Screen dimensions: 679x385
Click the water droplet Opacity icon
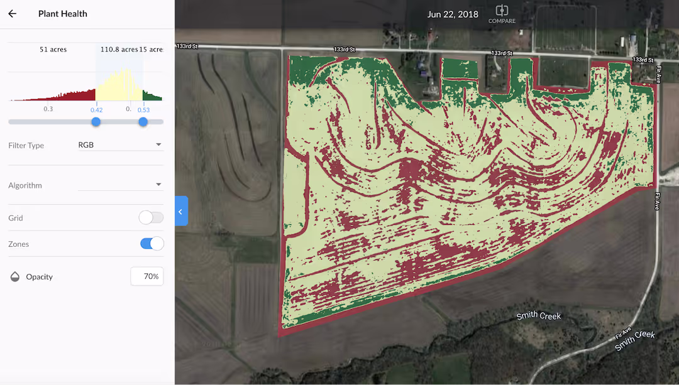click(x=14, y=276)
